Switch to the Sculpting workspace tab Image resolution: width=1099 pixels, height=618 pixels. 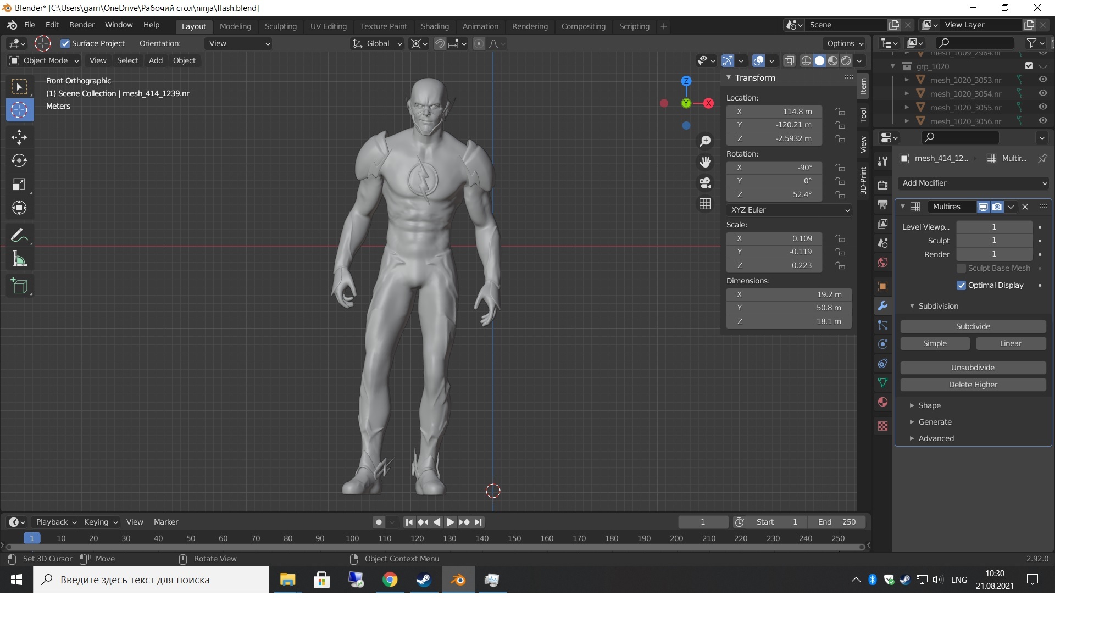280,26
